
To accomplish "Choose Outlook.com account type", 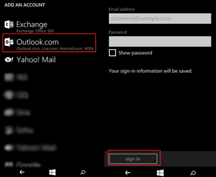I will point(49,43).
